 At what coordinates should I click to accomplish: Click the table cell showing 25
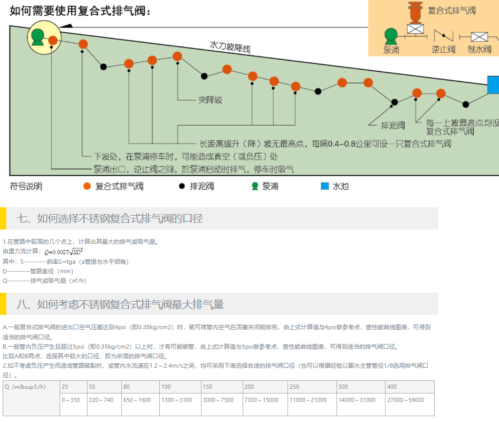tap(65, 387)
